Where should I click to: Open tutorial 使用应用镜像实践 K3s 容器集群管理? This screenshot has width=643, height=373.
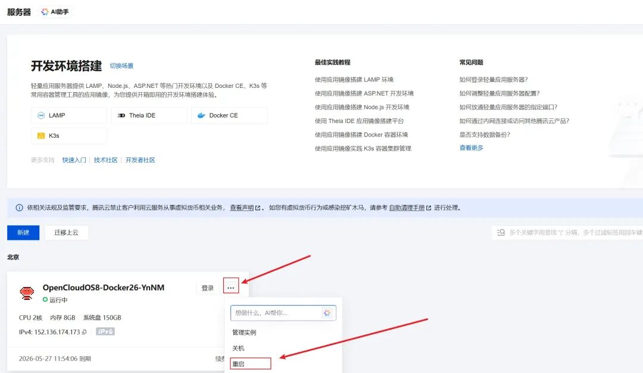[x=363, y=148]
